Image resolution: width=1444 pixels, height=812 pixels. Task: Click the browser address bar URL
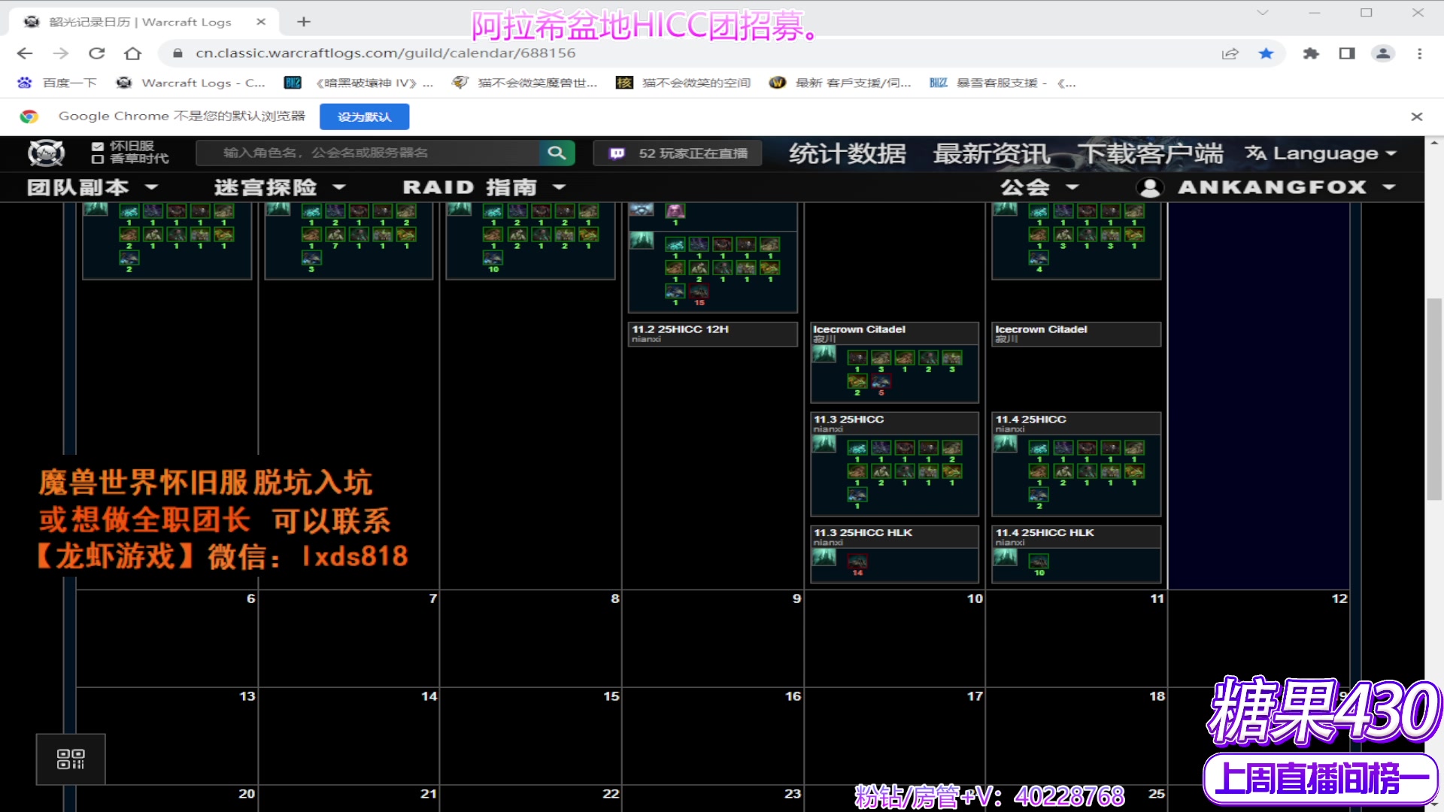click(x=386, y=53)
